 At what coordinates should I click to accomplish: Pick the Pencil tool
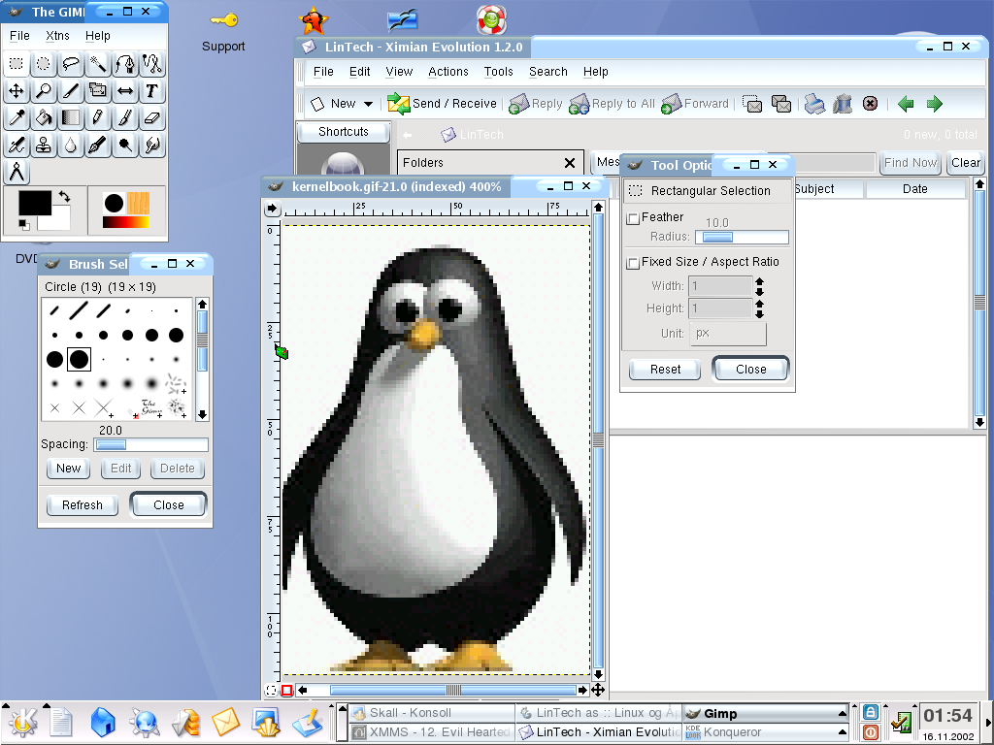tap(98, 118)
